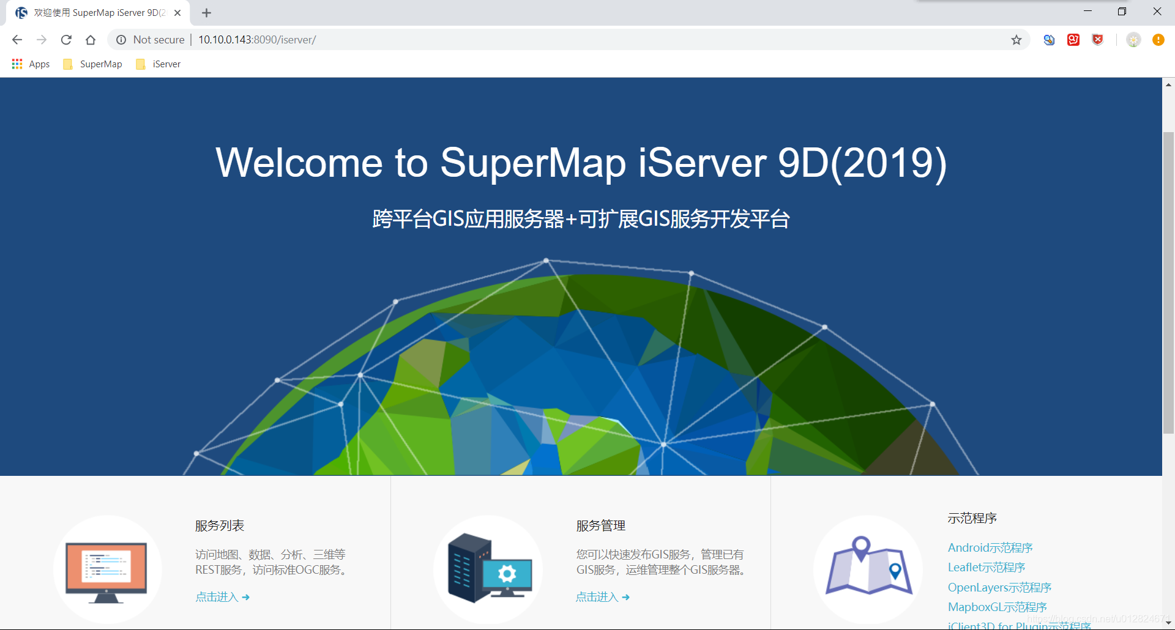This screenshot has height=630, width=1175.
Task: Click the vertical scrollbar thumb
Action: [1169, 283]
